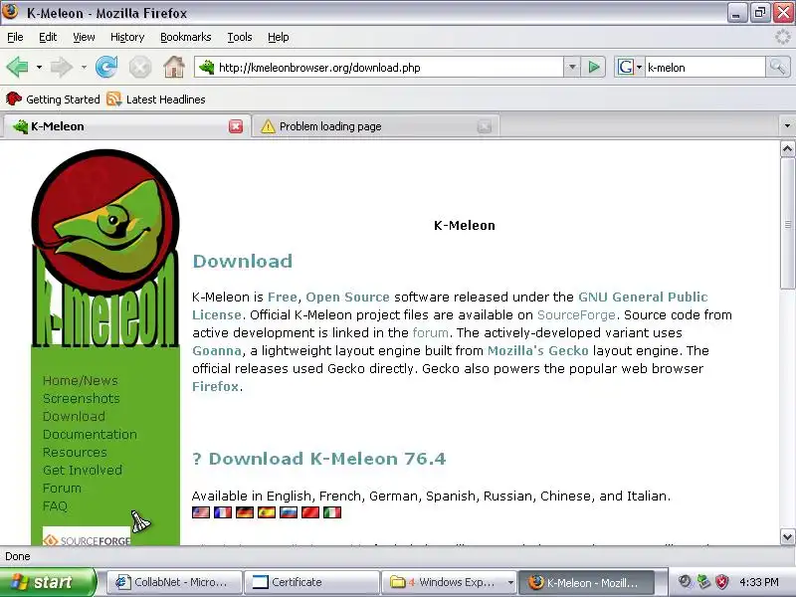The image size is (796, 597).
Task: Open the History menu
Action: [127, 37]
